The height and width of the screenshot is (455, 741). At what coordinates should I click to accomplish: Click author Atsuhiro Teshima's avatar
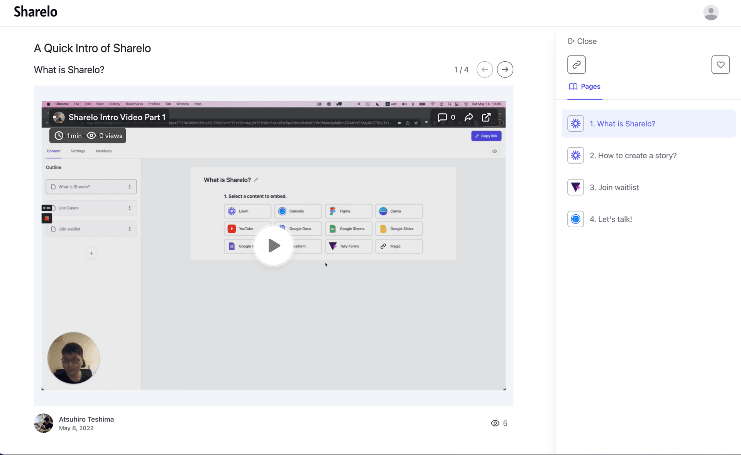[x=44, y=423]
